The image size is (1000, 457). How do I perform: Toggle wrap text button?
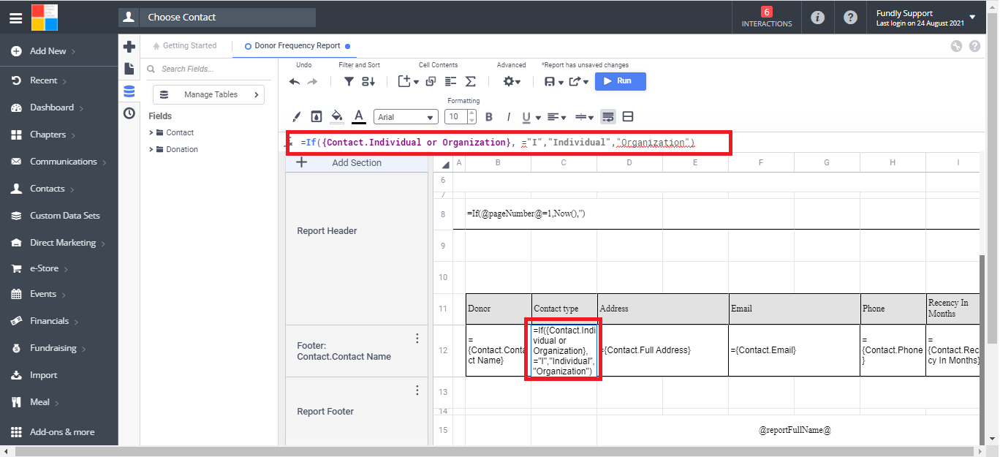pyautogui.click(x=608, y=117)
